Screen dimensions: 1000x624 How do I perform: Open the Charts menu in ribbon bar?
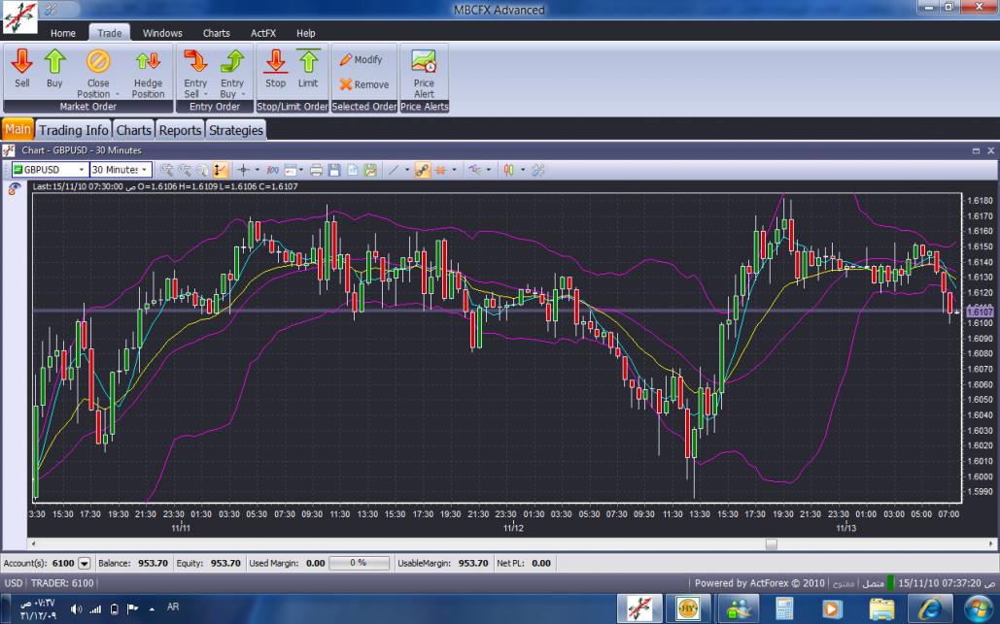[216, 33]
